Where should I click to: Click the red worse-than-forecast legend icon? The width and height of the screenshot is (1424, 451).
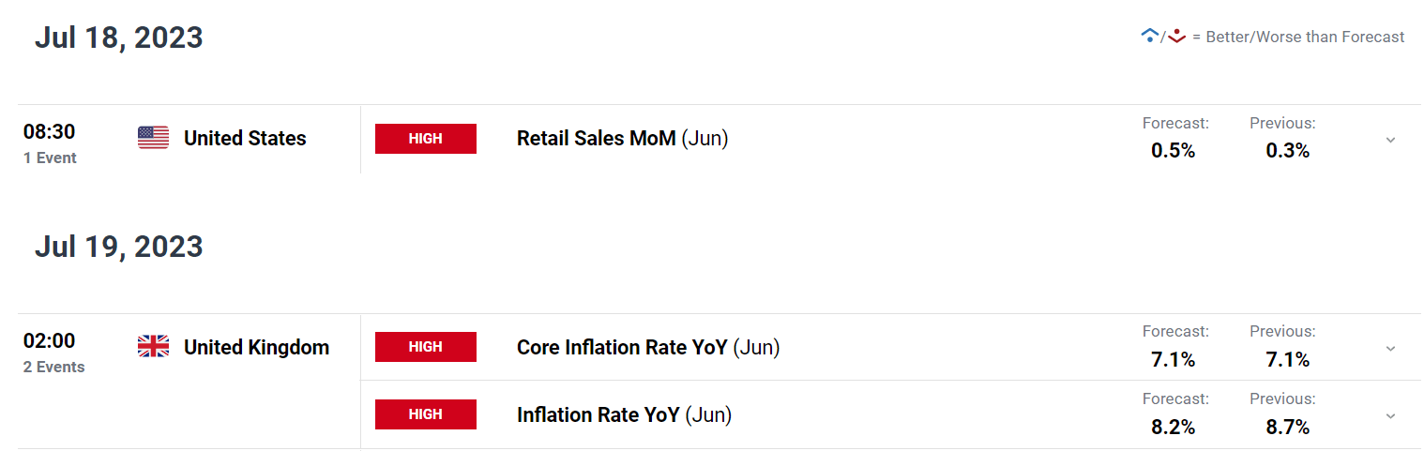(x=1176, y=37)
